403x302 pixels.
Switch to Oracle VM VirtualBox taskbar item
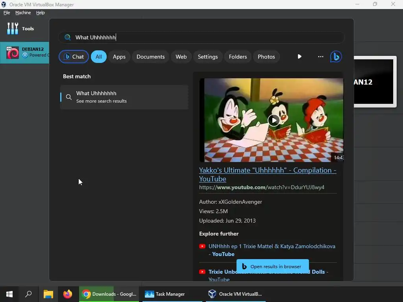coord(236,294)
